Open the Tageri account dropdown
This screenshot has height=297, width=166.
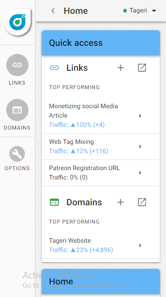tap(140, 11)
